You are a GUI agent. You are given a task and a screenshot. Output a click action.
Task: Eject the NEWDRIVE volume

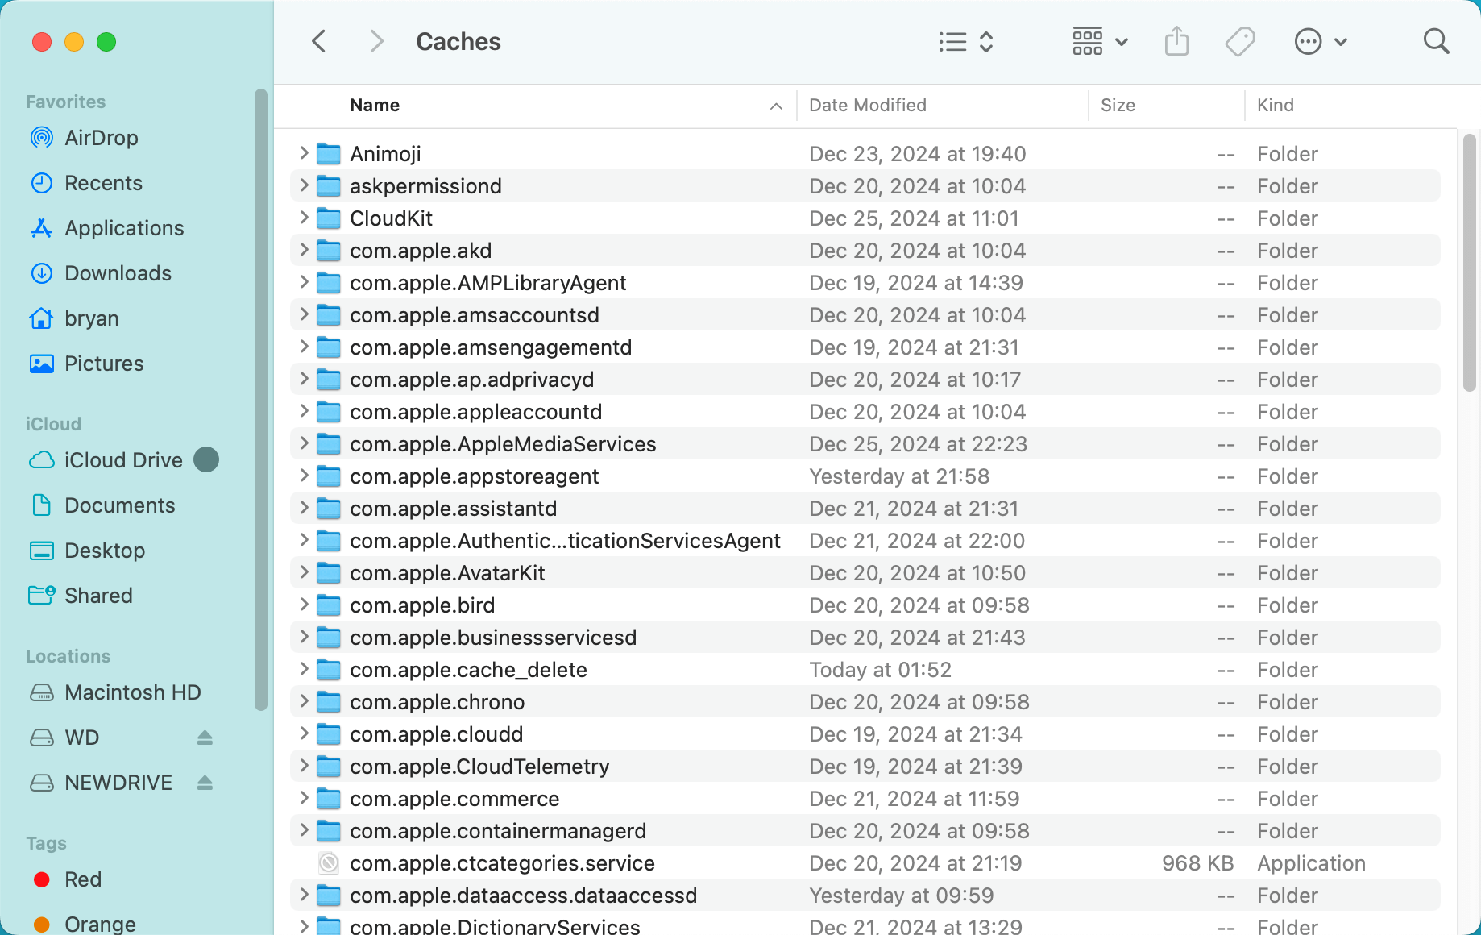click(x=205, y=782)
